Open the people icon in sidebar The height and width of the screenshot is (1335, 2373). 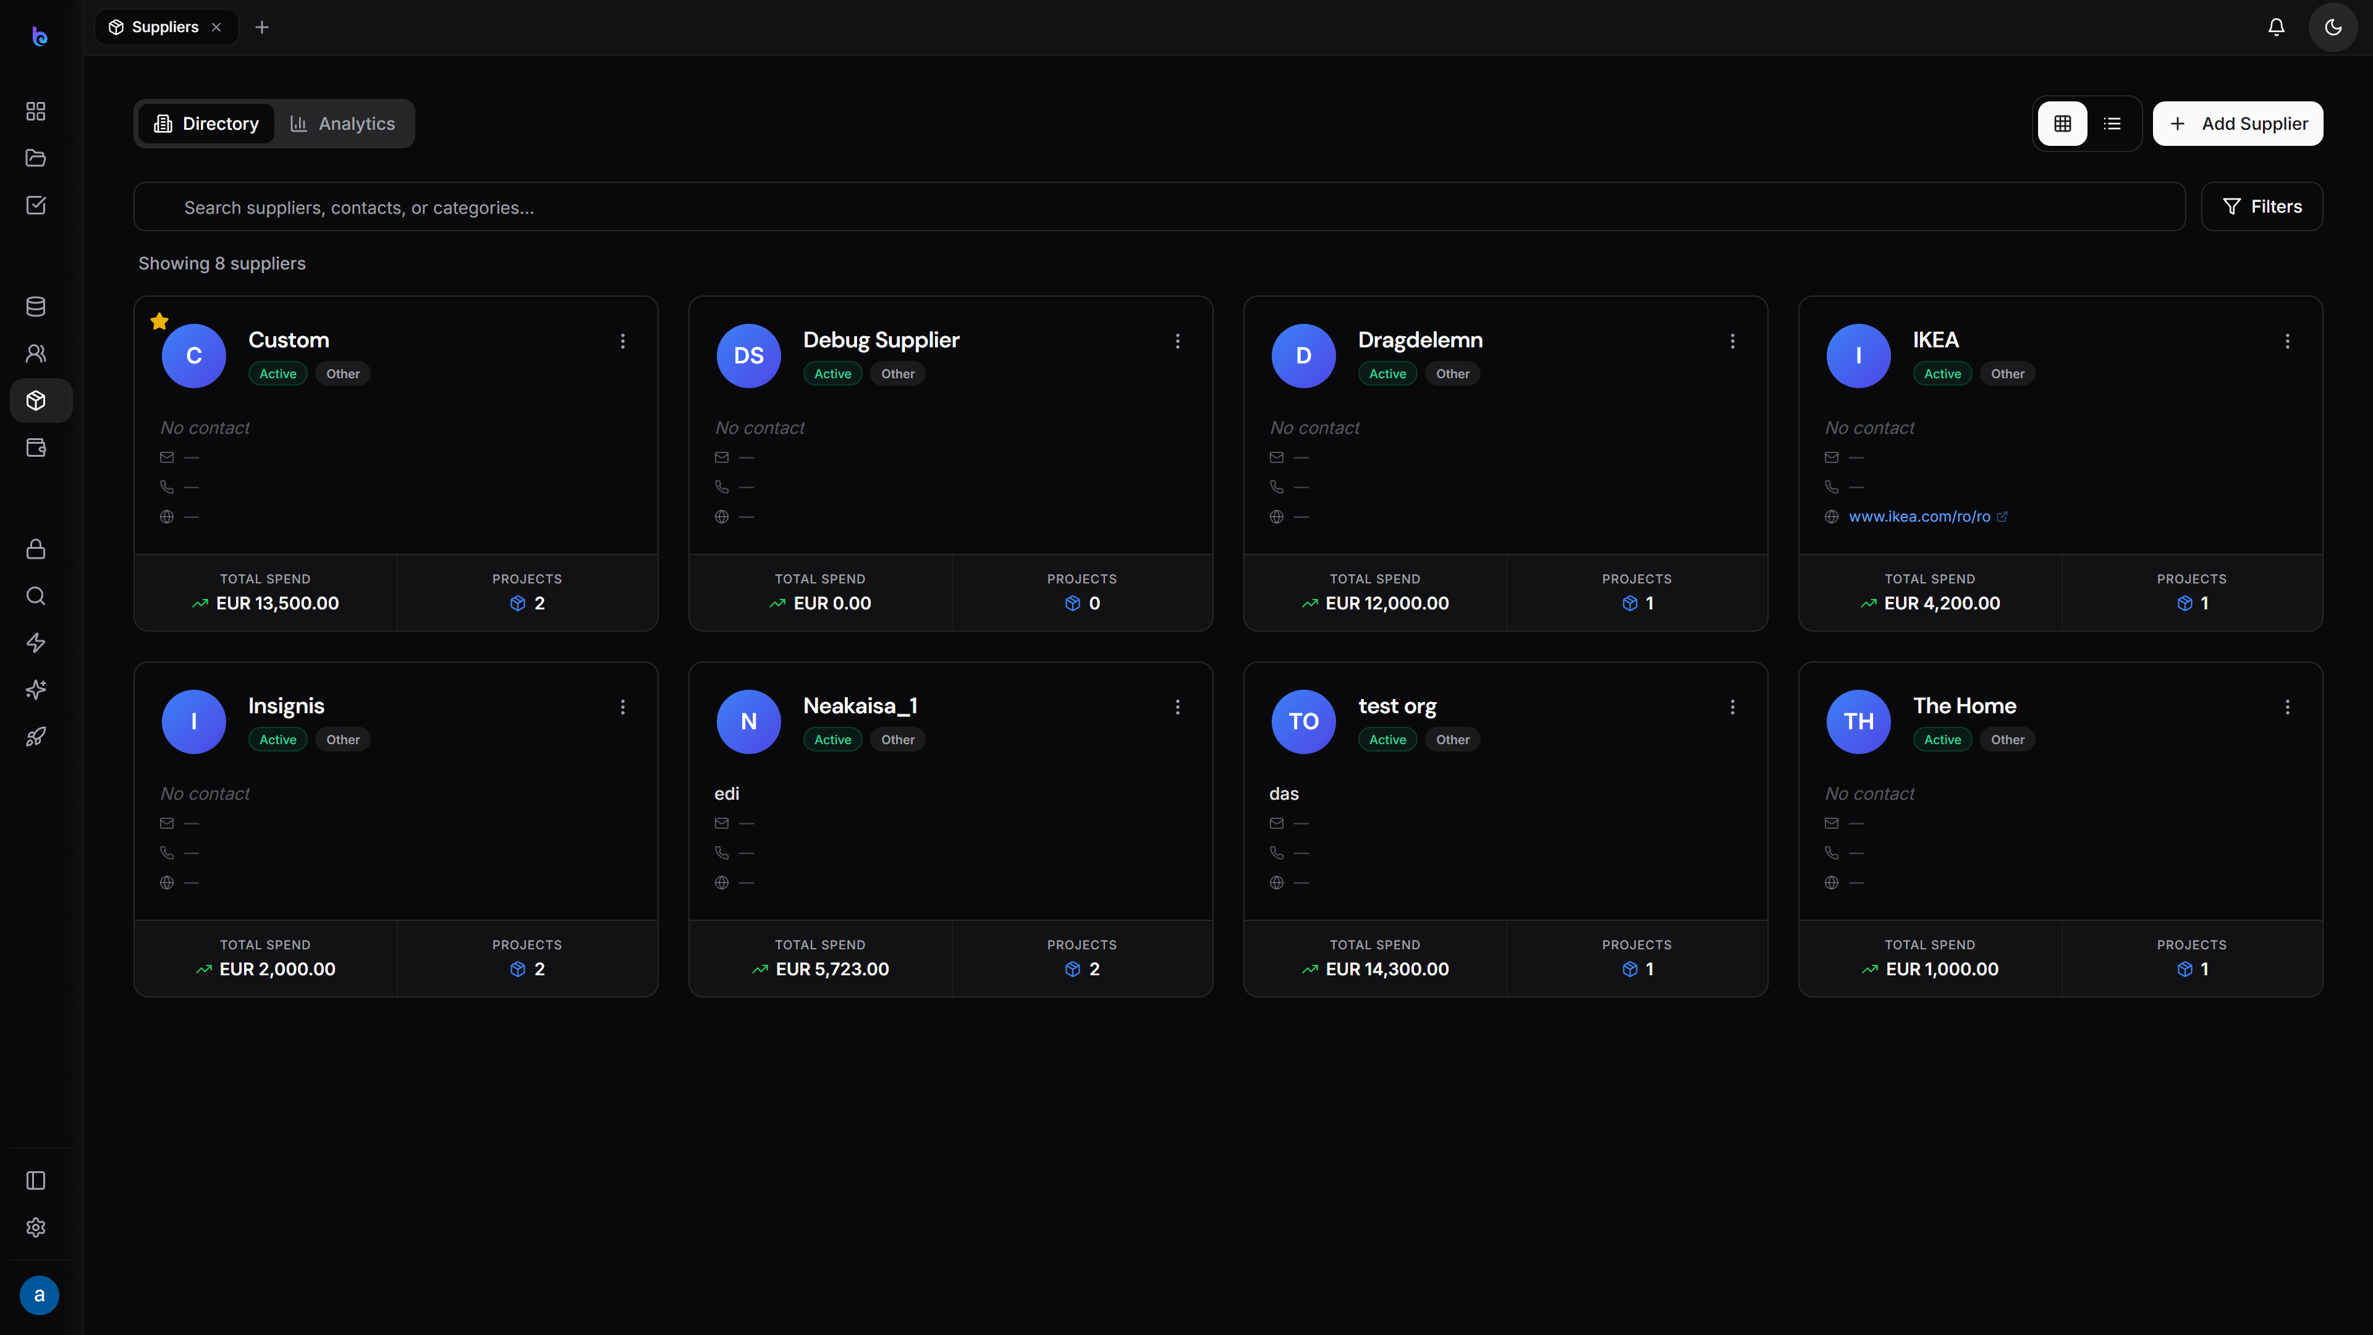point(36,354)
